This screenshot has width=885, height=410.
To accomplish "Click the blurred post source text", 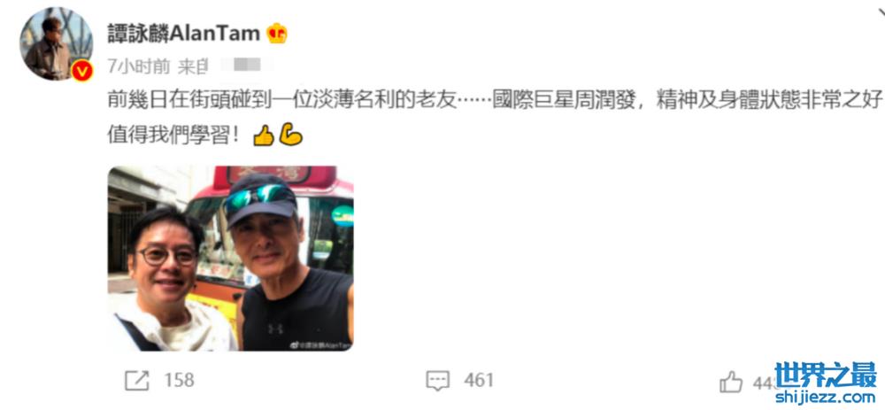I will (243, 66).
